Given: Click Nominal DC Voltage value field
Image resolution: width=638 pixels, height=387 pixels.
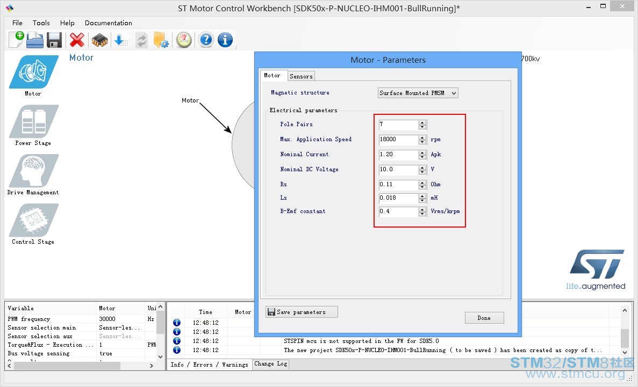Looking at the screenshot, I should point(399,170).
